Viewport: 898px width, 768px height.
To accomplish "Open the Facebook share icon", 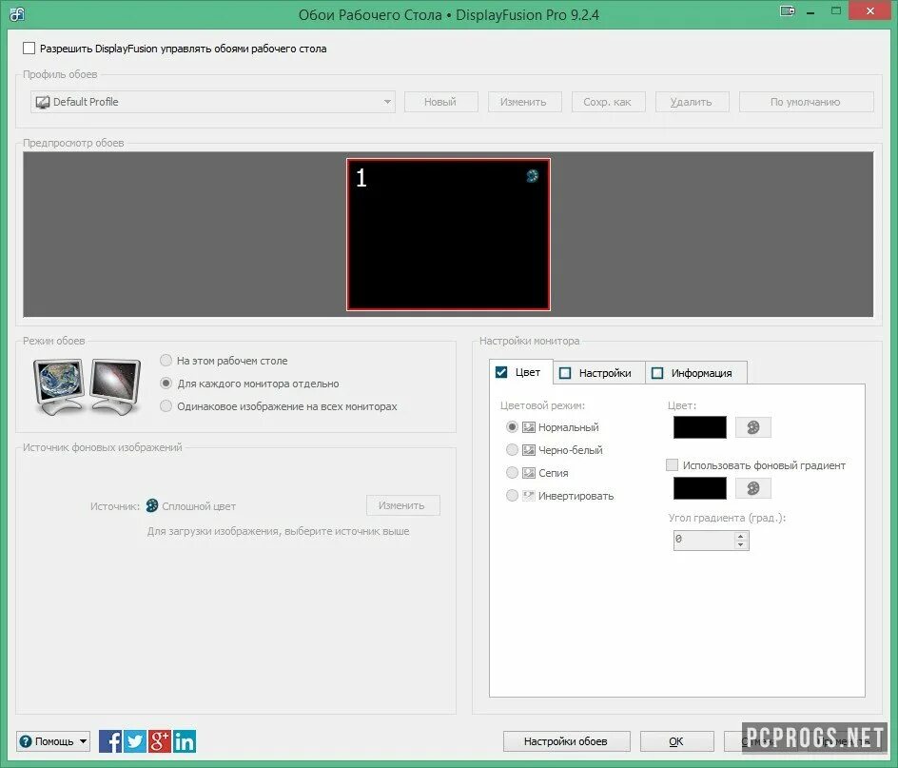I will 110,741.
